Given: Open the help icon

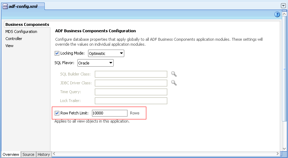Looking at the screenshot, I should pos(277,14).
